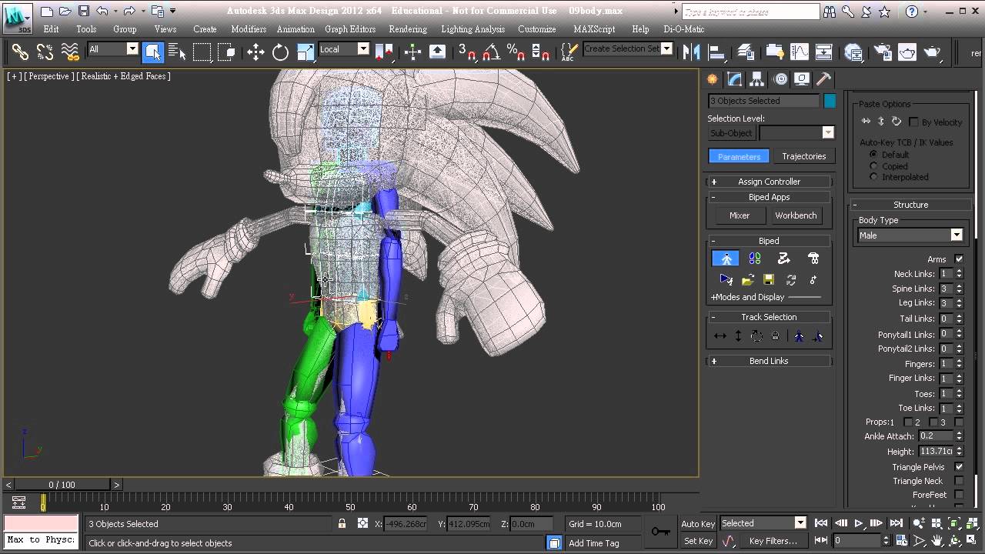The height and width of the screenshot is (554, 985).
Task: Click Body Horizontal track selection
Action: 720,336
